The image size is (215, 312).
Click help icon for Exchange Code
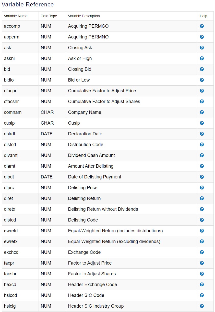(202, 252)
